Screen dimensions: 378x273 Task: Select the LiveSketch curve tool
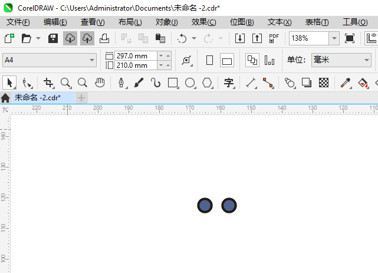click(x=156, y=83)
